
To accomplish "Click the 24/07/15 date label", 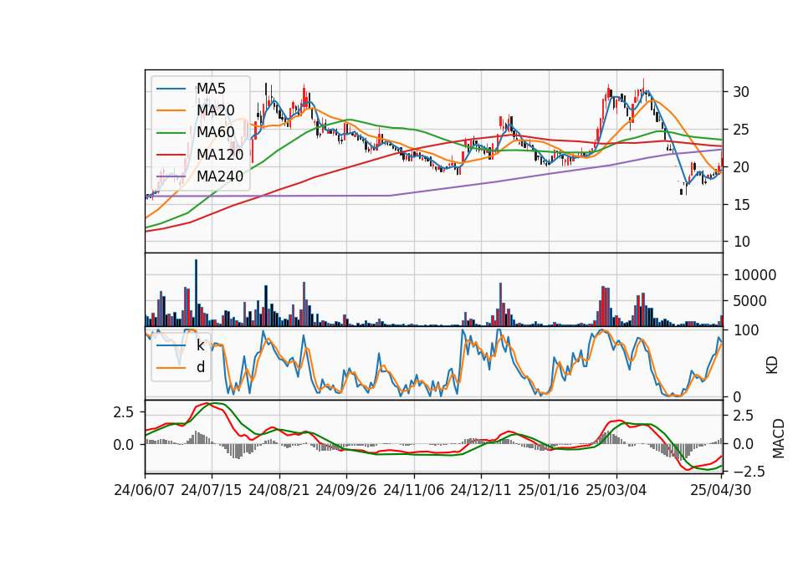I will (212, 490).
